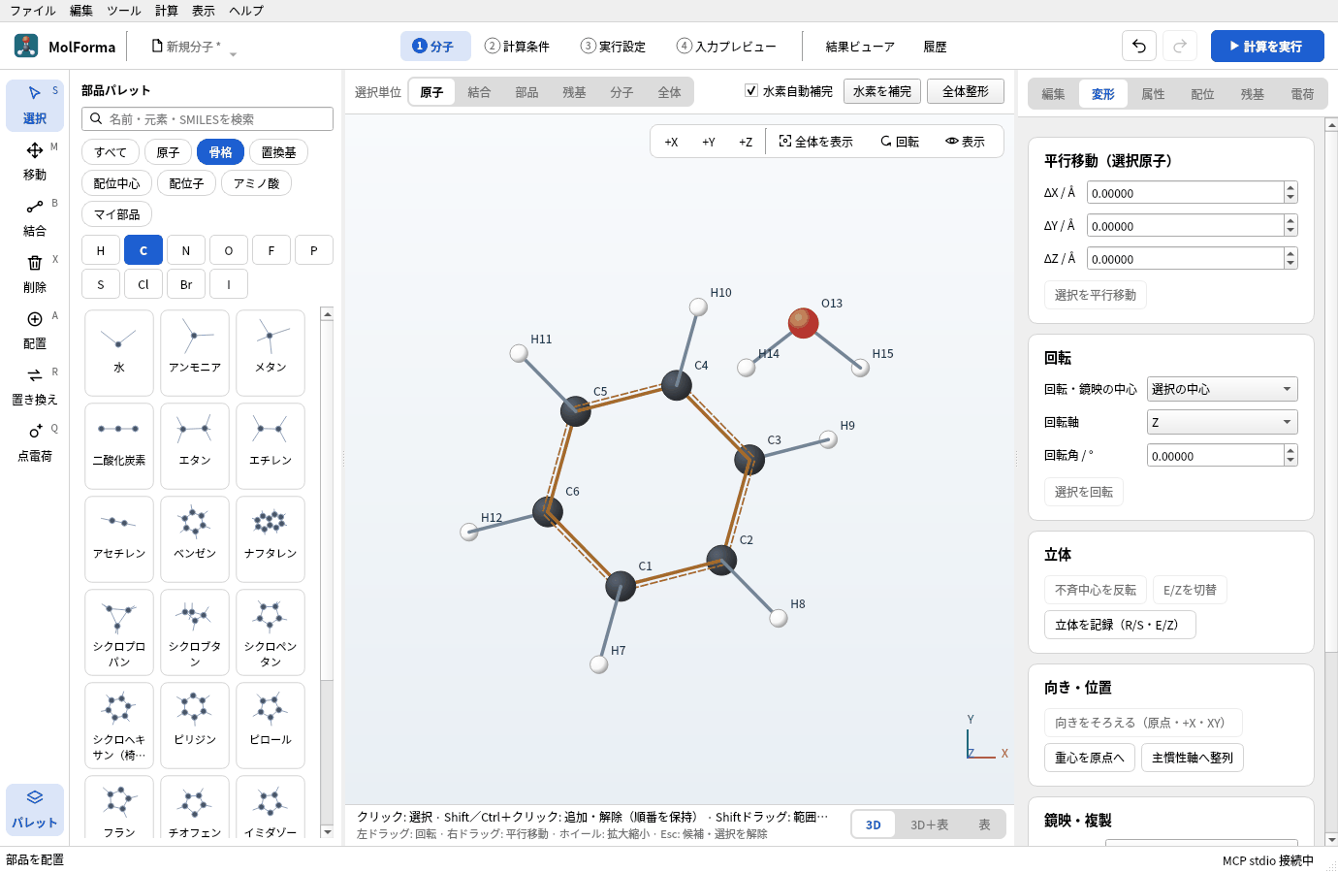The height and width of the screenshot is (873, 1338).
Task: Decrease the ΔZ value with stepper
Action: [1290, 264]
